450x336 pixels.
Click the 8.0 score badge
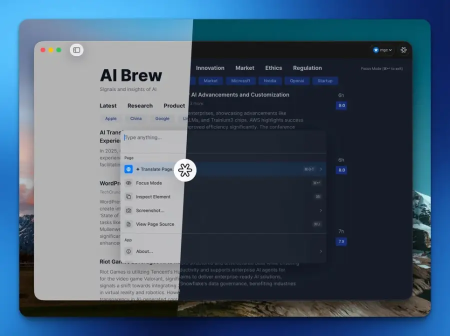(x=341, y=170)
